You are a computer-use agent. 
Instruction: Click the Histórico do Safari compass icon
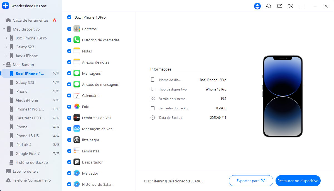pos(77,184)
